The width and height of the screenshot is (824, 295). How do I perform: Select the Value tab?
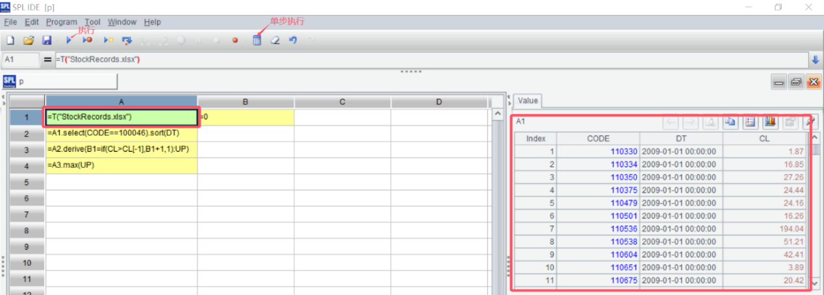click(528, 100)
